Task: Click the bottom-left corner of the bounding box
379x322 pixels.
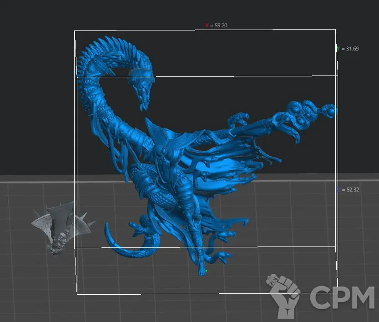Action: coord(77,294)
